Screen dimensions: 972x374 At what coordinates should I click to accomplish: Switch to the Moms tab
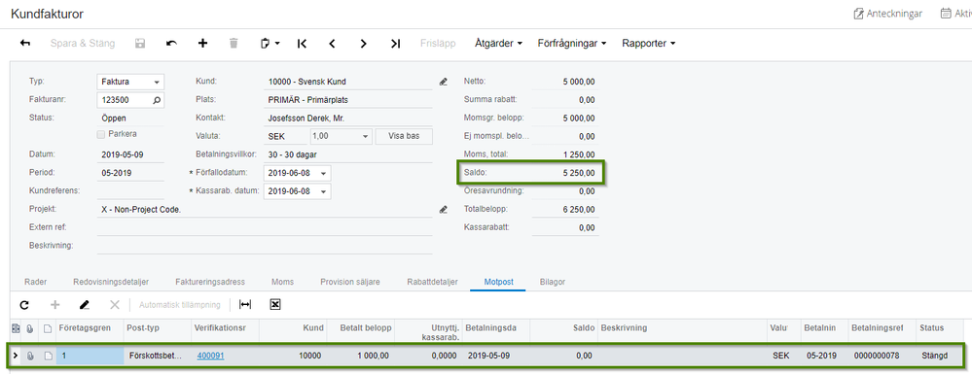pyautogui.click(x=283, y=282)
